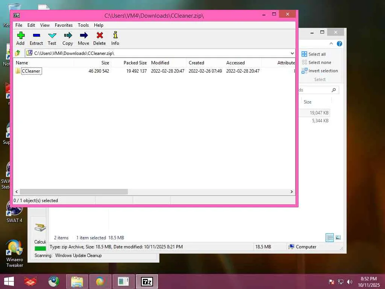Click the 19 492 137 packed size value
The height and width of the screenshot is (289, 385).
136,71
